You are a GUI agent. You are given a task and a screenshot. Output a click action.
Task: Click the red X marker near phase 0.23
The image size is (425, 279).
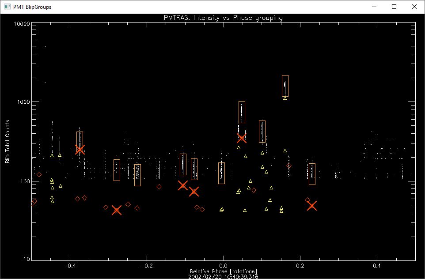tap(312, 206)
